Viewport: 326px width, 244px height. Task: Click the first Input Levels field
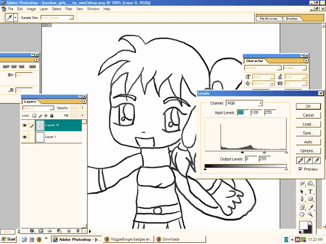pos(243,113)
